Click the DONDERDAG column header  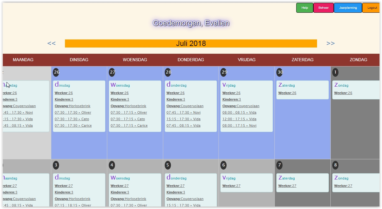[191, 60]
